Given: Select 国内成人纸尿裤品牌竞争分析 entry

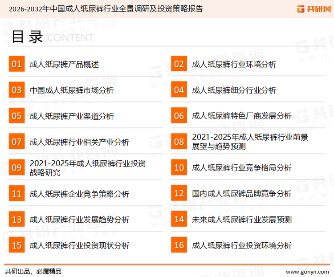Looking at the screenshot, I should coord(241,194).
